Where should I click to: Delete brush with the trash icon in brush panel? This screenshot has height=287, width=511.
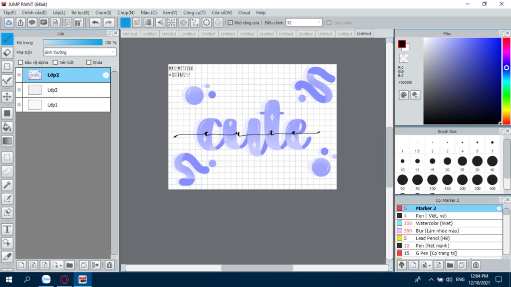[x=476, y=265]
